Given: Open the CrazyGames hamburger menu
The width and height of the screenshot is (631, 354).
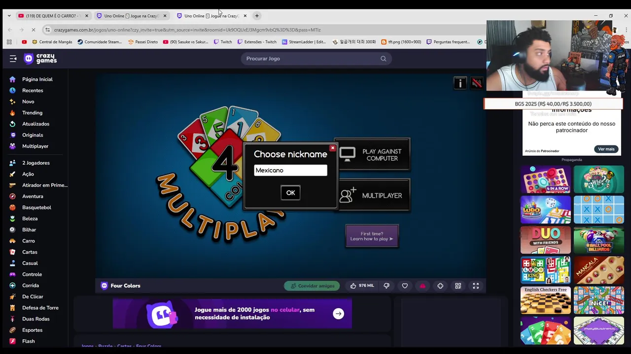Looking at the screenshot, I should [13, 59].
